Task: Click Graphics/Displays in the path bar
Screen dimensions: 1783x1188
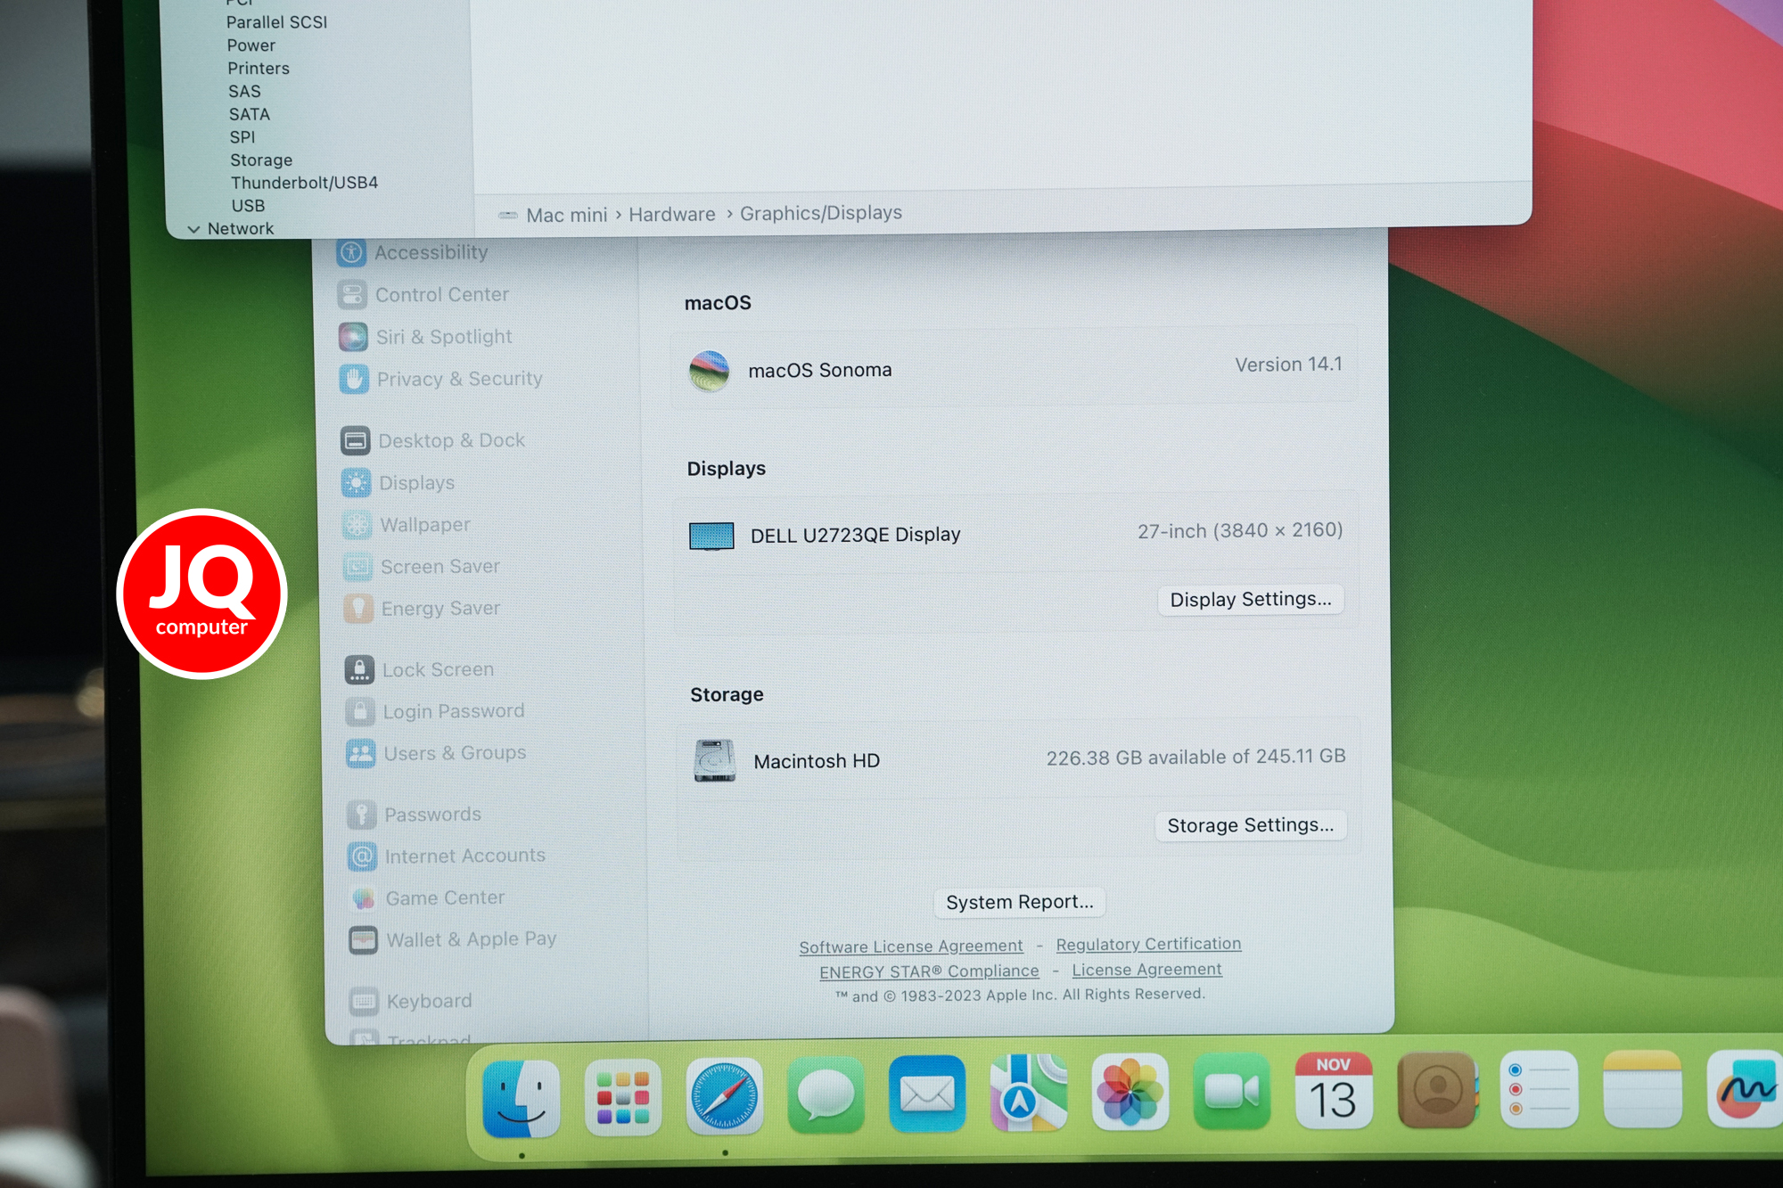Action: pyautogui.click(x=820, y=213)
